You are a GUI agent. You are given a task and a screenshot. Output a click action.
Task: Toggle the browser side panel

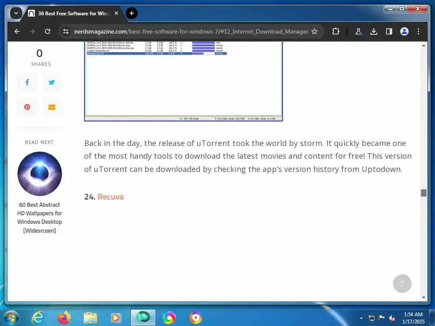389,31
